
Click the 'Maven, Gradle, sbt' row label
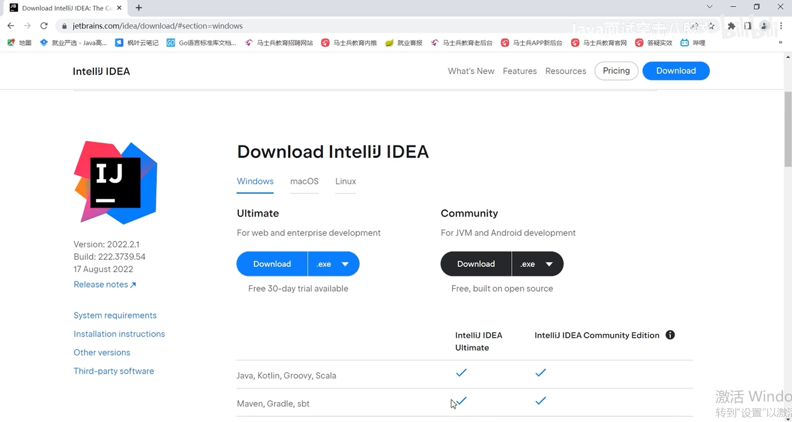click(273, 404)
